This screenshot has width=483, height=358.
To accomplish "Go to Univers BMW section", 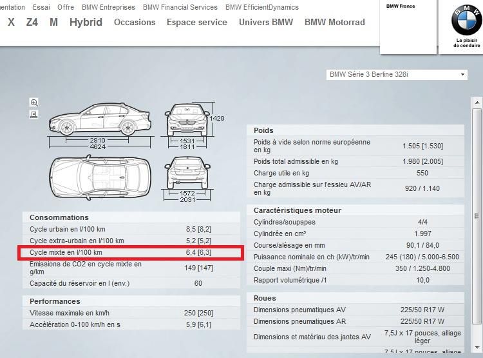I will (266, 22).
